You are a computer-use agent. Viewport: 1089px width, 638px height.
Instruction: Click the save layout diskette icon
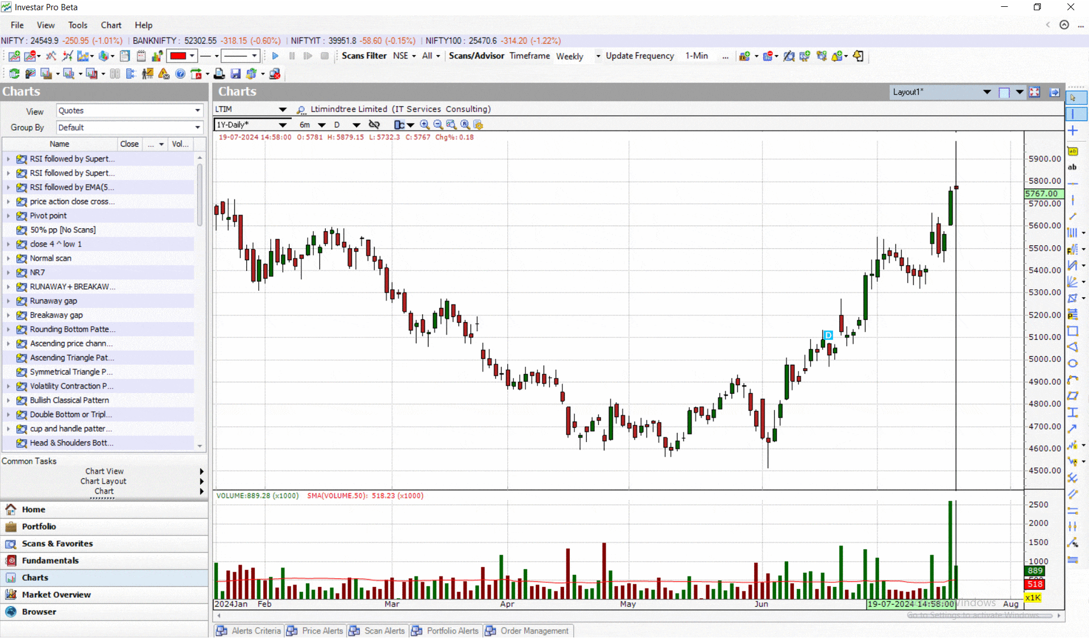click(235, 73)
